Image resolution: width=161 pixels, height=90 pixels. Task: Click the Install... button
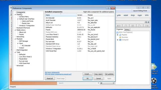click(88, 74)
